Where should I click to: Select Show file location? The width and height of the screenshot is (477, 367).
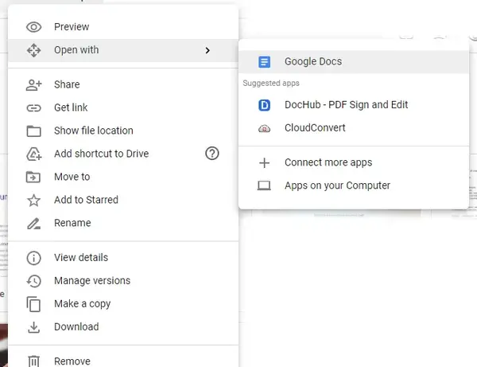coord(123,131)
